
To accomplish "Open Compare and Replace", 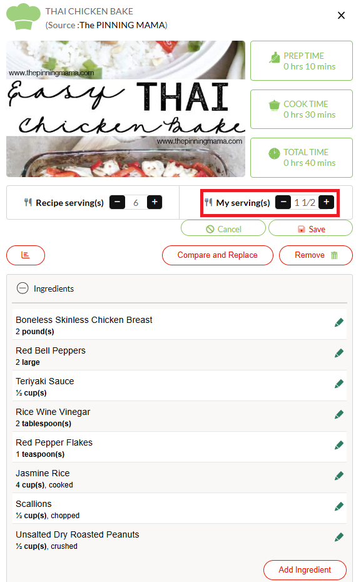I will click(x=218, y=255).
